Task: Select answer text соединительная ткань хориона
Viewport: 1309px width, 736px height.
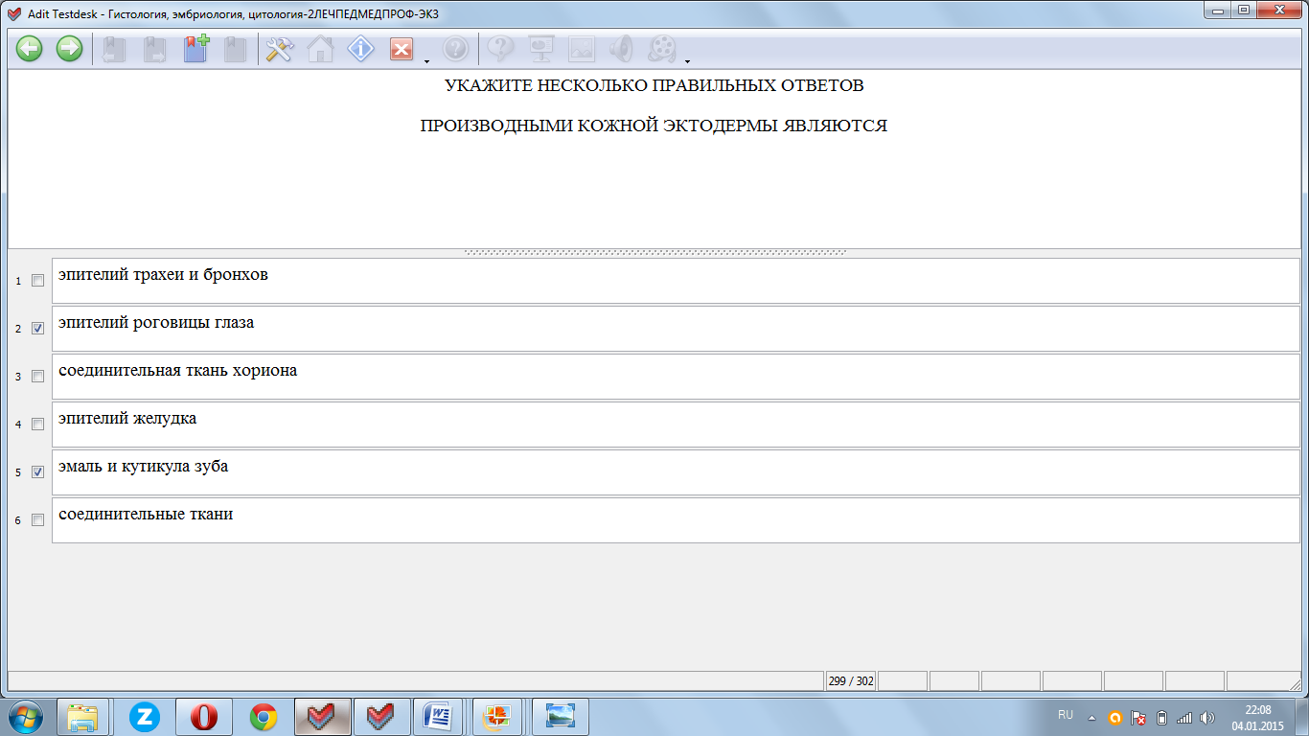Action: click(x=177, y=371)
